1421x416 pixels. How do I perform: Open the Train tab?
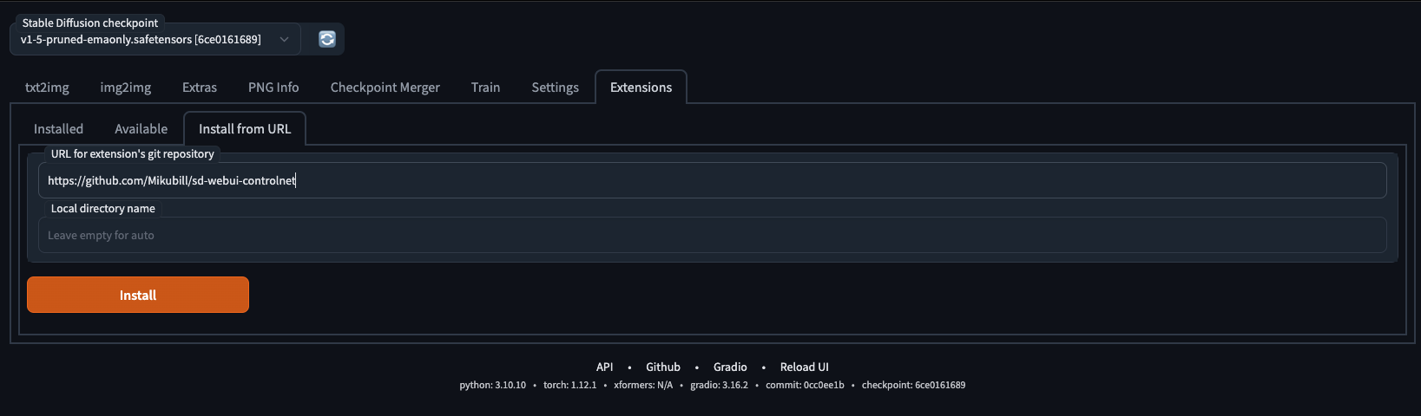pyautogui.click(x=485, y=88)
